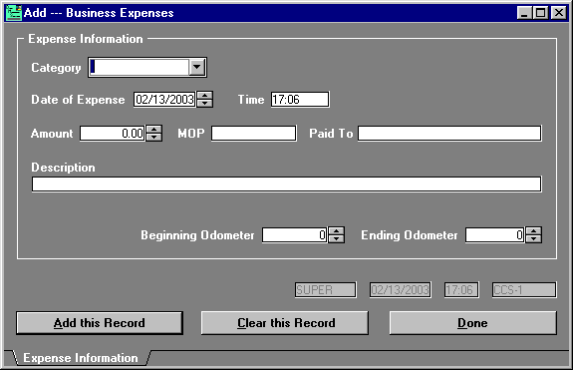Click the Description text field
573x370 pixels.
287,184
